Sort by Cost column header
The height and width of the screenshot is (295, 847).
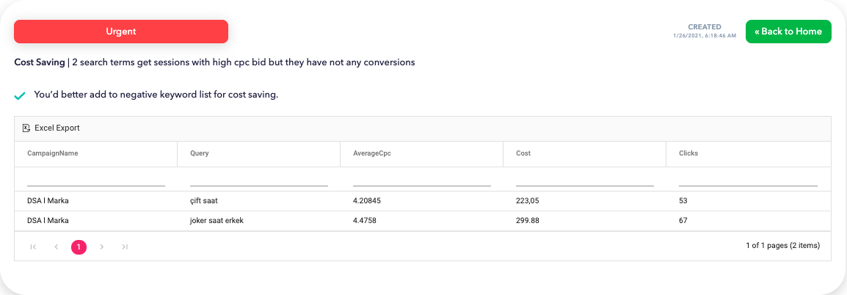tap(523, 153)
